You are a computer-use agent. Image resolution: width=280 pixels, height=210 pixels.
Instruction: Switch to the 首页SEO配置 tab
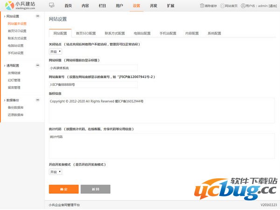(86, 34)
